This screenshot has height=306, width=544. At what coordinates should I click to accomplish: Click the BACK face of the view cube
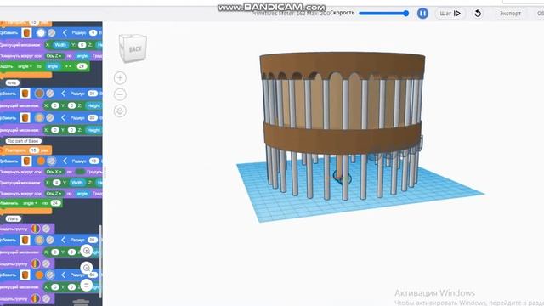point(134,49)
